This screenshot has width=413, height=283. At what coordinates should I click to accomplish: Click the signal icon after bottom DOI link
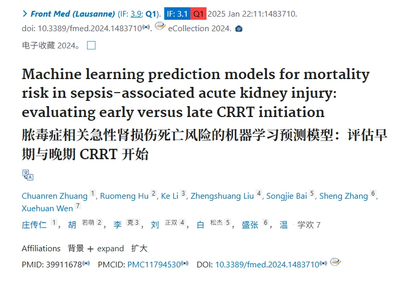(323, 263)
